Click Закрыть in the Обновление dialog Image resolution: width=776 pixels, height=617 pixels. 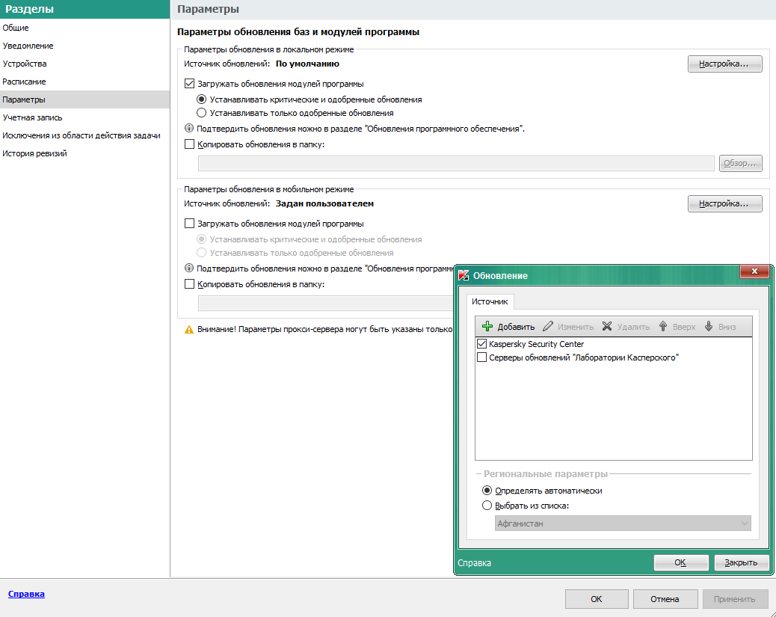coord(741,562)
